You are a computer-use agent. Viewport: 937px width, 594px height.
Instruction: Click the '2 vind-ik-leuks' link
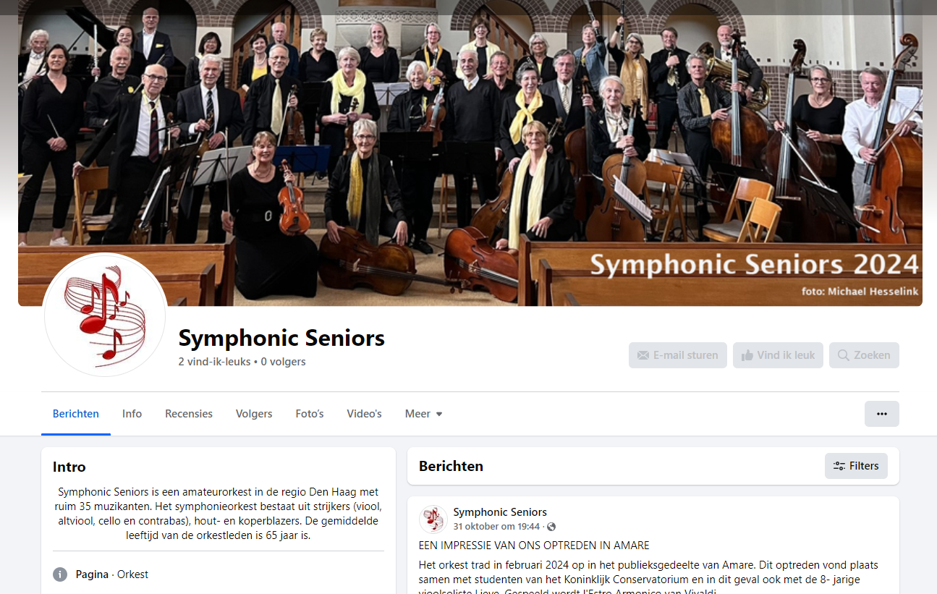coord(214,362)
